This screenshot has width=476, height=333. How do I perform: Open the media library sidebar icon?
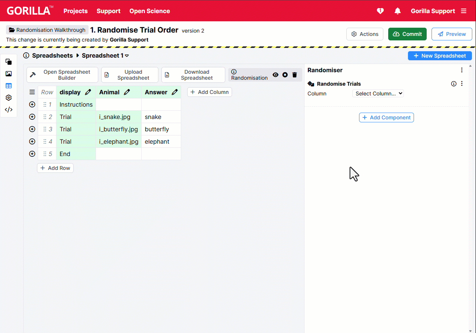click(x=8, y=74)
